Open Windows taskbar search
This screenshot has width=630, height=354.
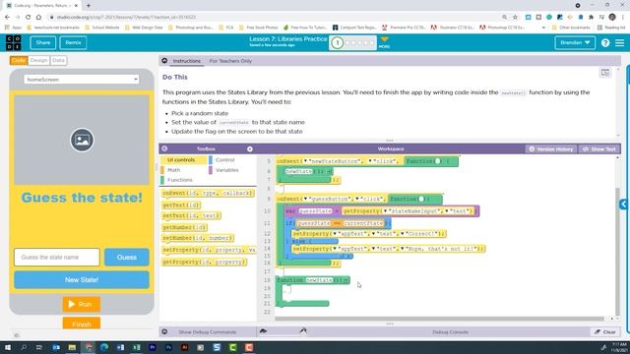(x=24, y=347)
